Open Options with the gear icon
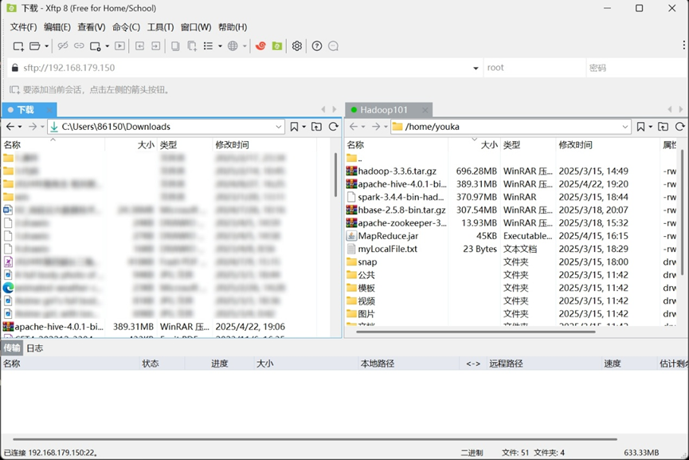This screenshot has height=460, width=689. (297, 45)
